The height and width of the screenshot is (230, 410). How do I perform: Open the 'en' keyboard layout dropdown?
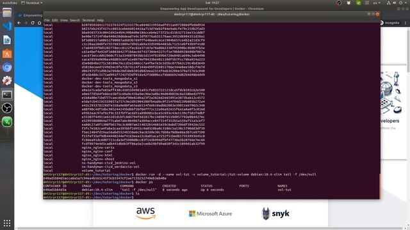pyautogui.click(x=377, y=3)
